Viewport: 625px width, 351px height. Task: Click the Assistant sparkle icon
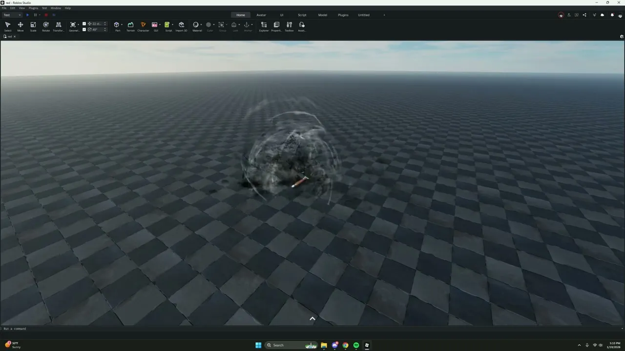tap(594, 15)
